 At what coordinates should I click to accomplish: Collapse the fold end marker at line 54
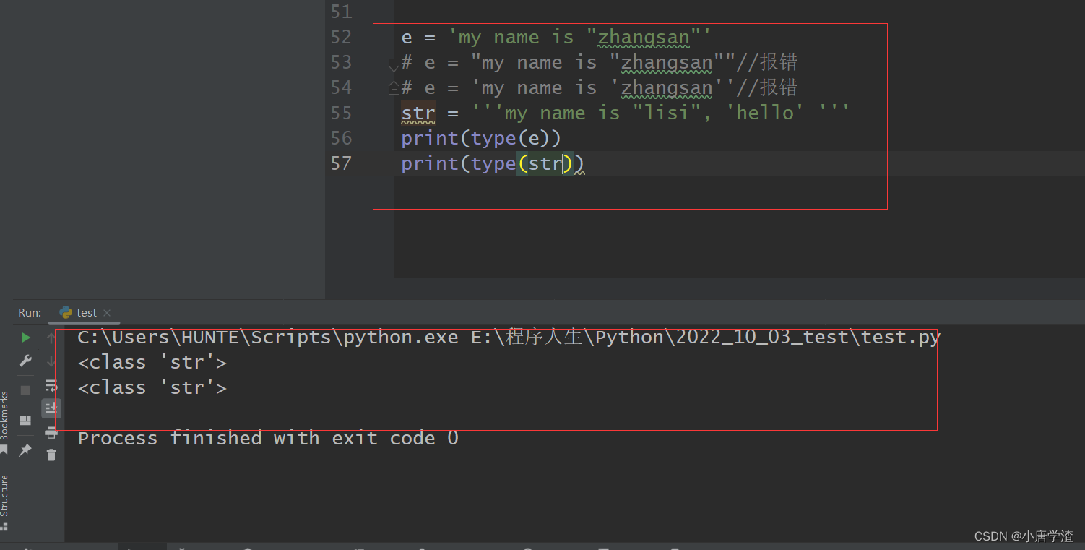point(394,88)
